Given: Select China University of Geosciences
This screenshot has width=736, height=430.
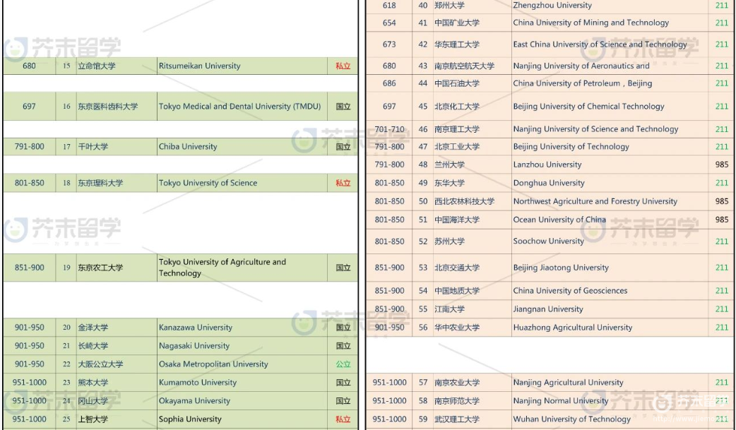Looking at the screenshot, I should (x=570, y=291).
